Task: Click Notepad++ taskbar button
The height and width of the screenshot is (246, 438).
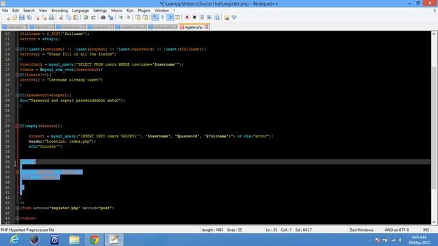Action: tap(114, 240)
